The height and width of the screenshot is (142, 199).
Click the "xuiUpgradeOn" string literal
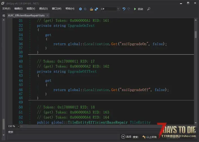pos(134,44)
